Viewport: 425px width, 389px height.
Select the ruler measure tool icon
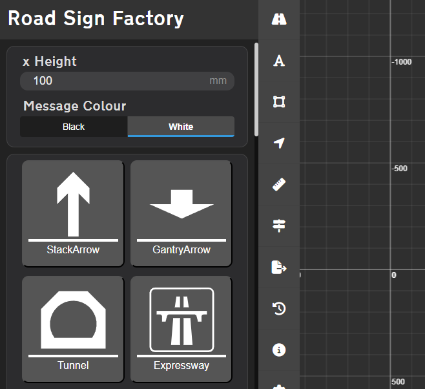coord(279,185)
